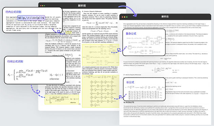Click the 行内公式识别 callout title
214x126 pixels.
[x=13, y=12]
